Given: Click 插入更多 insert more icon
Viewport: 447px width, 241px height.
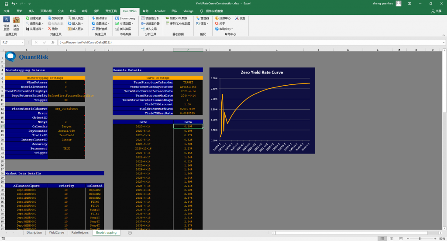Looking at the screenshot, I should tap(76, 29).
